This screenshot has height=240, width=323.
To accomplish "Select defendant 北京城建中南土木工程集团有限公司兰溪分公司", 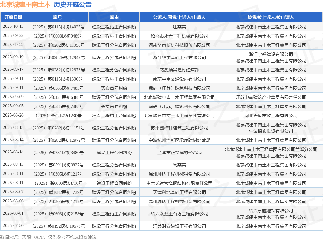I will pyautogui.click(x=271, y=149).
